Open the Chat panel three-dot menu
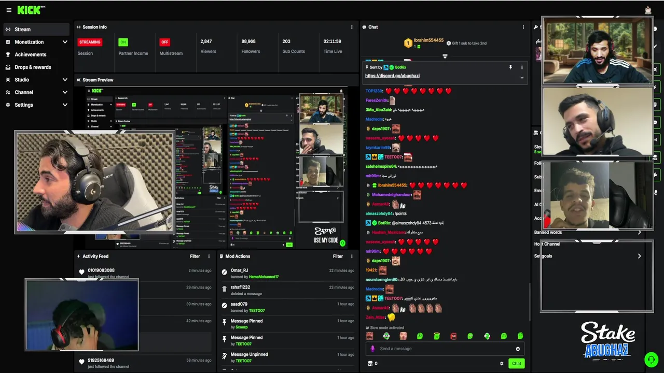 click(x=523, y=27)
